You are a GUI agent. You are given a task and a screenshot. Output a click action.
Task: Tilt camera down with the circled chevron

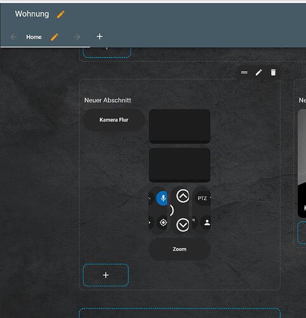(183, 225)
